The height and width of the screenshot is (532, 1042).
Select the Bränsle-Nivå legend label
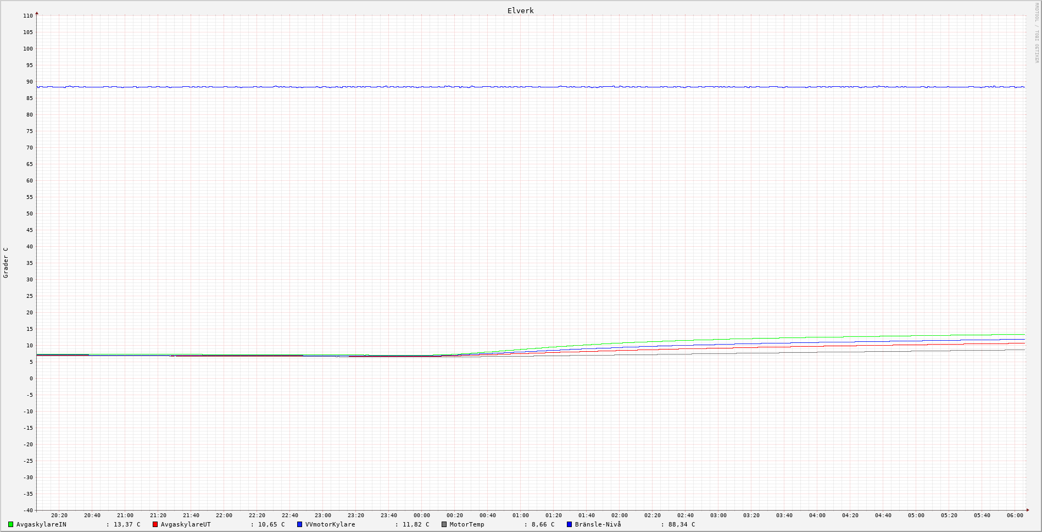pos(598,524)
